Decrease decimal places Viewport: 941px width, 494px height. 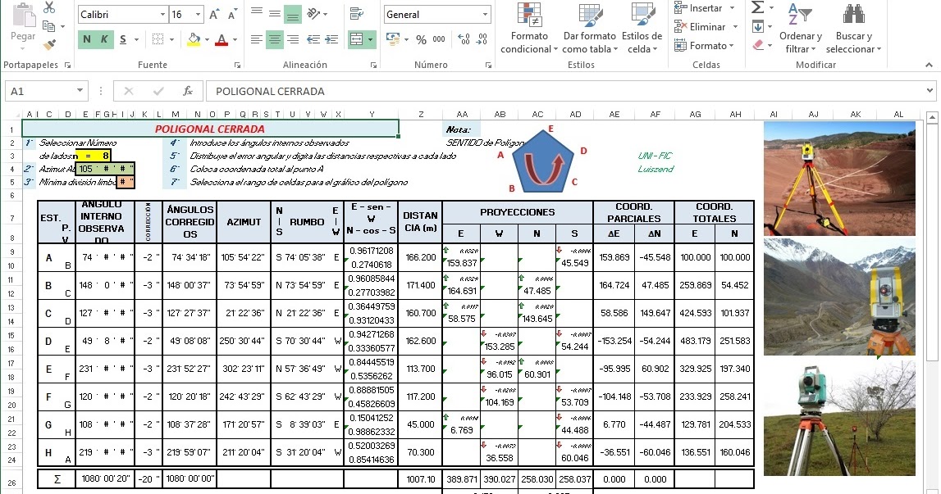pyautogui.click(x=482, y=39)
